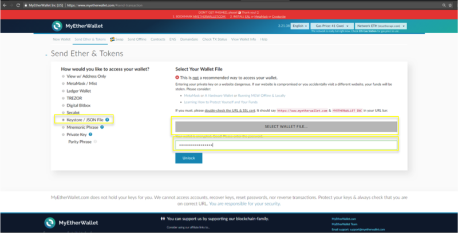
Task: Bookmark page with star icon
Action: point(450,5)
